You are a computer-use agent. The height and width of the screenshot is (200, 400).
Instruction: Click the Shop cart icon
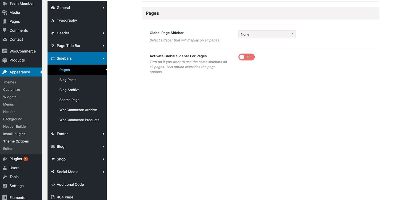pos(53,159)
